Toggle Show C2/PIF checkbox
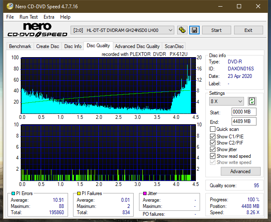 click(212, 143)
